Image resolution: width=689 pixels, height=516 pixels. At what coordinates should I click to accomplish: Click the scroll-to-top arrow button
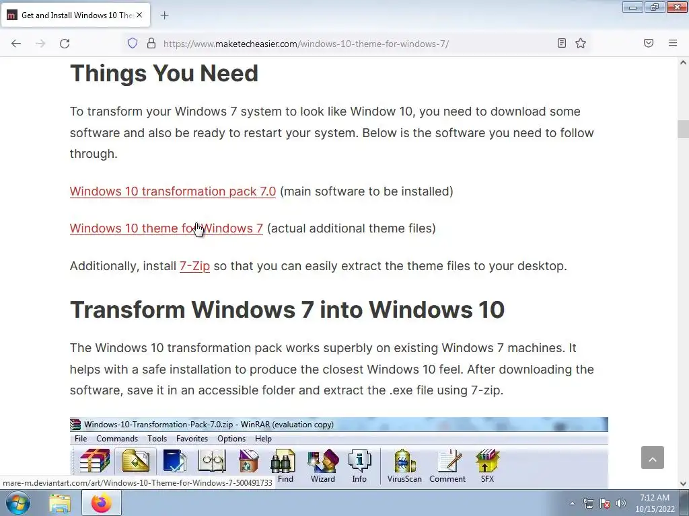pyautogui.click(x=653, y=458)
